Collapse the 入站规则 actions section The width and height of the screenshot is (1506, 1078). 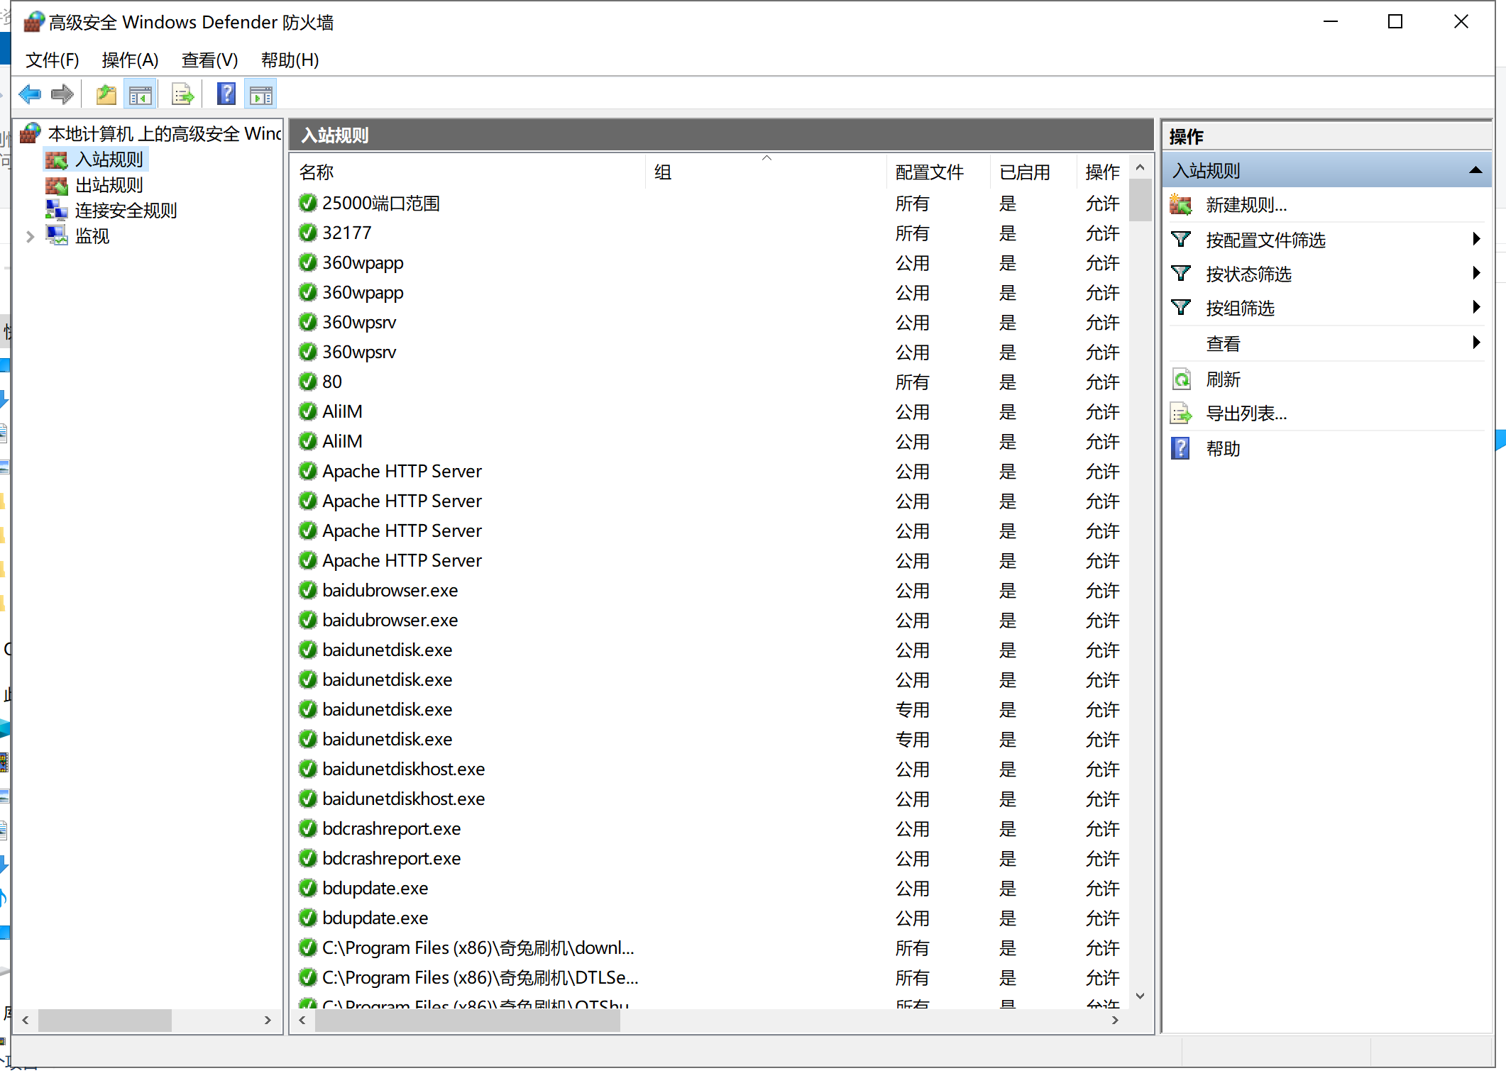point(1475,170)
